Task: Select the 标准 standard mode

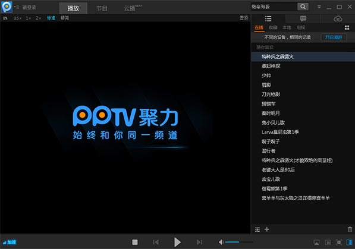Action: coord(51,18)
